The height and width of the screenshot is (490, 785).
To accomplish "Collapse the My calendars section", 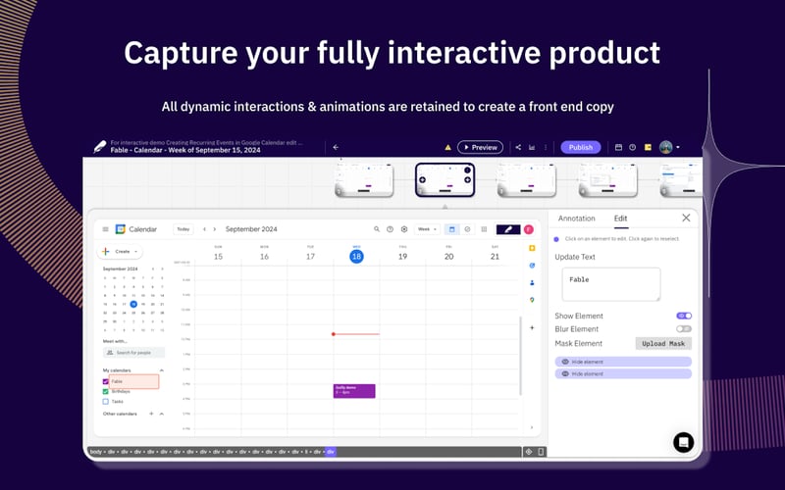I will [162, 370].
